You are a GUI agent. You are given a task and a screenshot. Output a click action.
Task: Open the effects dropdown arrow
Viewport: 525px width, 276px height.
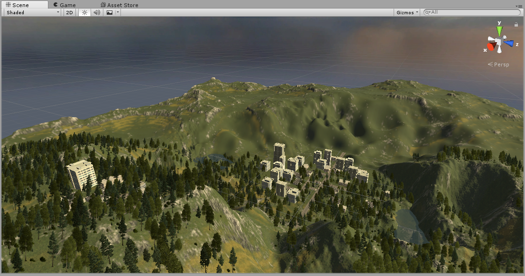(118, 12)
